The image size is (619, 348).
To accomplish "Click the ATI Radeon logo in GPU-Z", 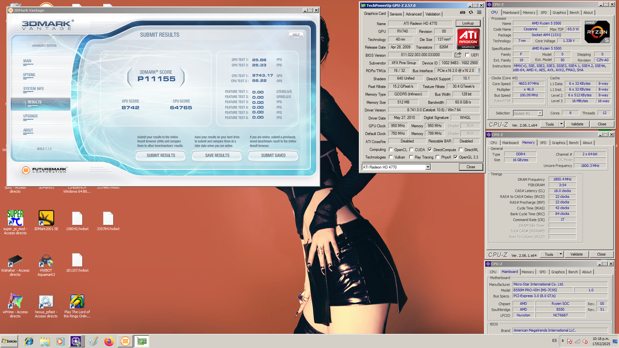I will pyautogui.click(x=468, y=39).
